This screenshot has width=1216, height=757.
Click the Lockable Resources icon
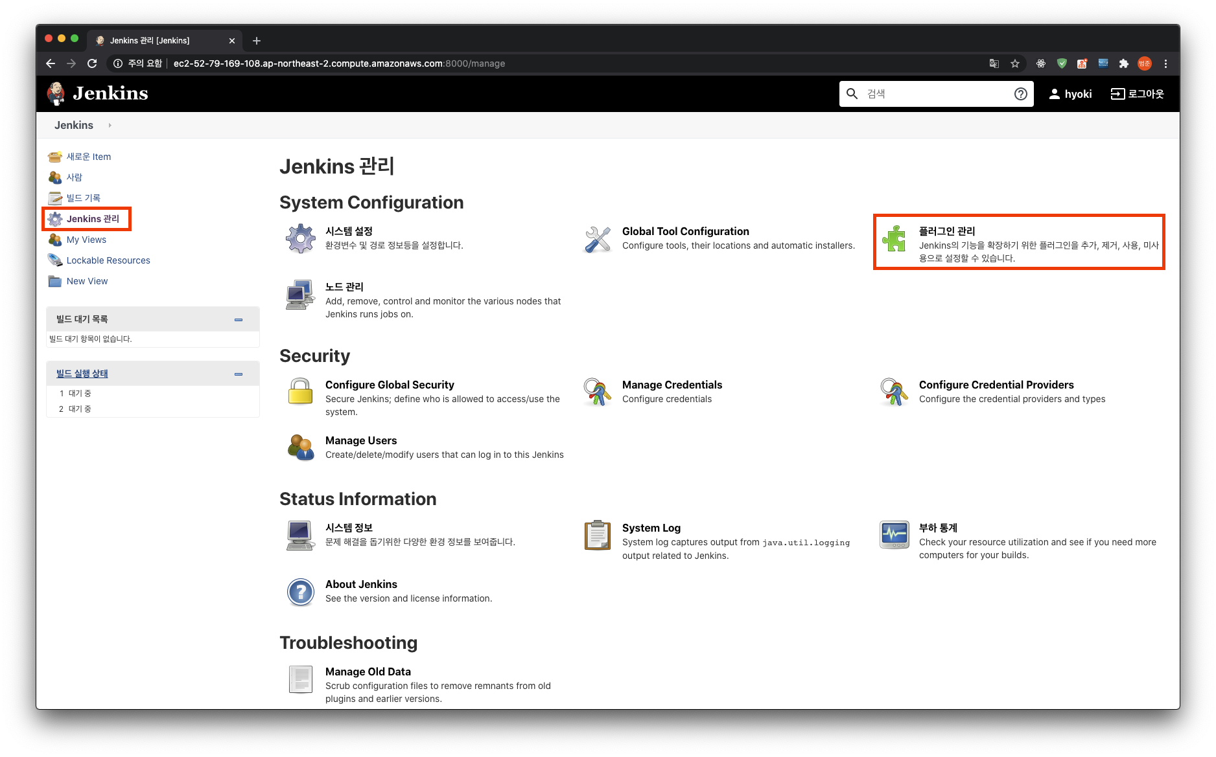tap(55, 260)
